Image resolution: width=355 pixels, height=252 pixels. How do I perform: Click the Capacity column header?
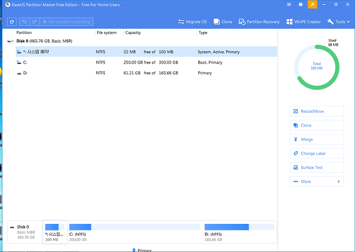tap(133, 32)
